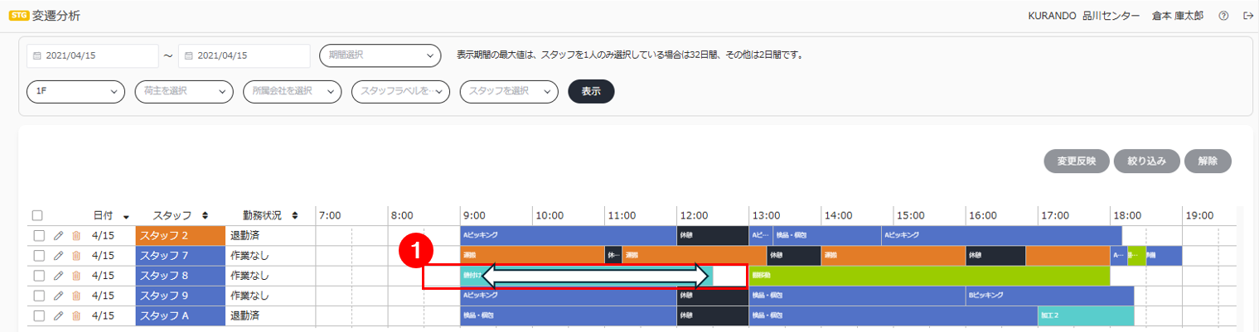Select スタッフ 2's 検品・梱包 bar at 13:20
This screenshot has height=332, width=1259.
[x=827, y=235]
